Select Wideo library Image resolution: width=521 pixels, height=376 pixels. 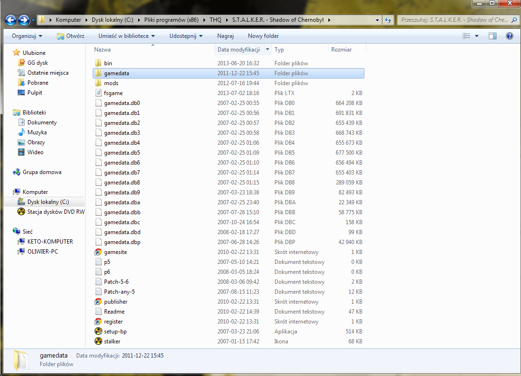pyautogui.click(x=35, y=152)
